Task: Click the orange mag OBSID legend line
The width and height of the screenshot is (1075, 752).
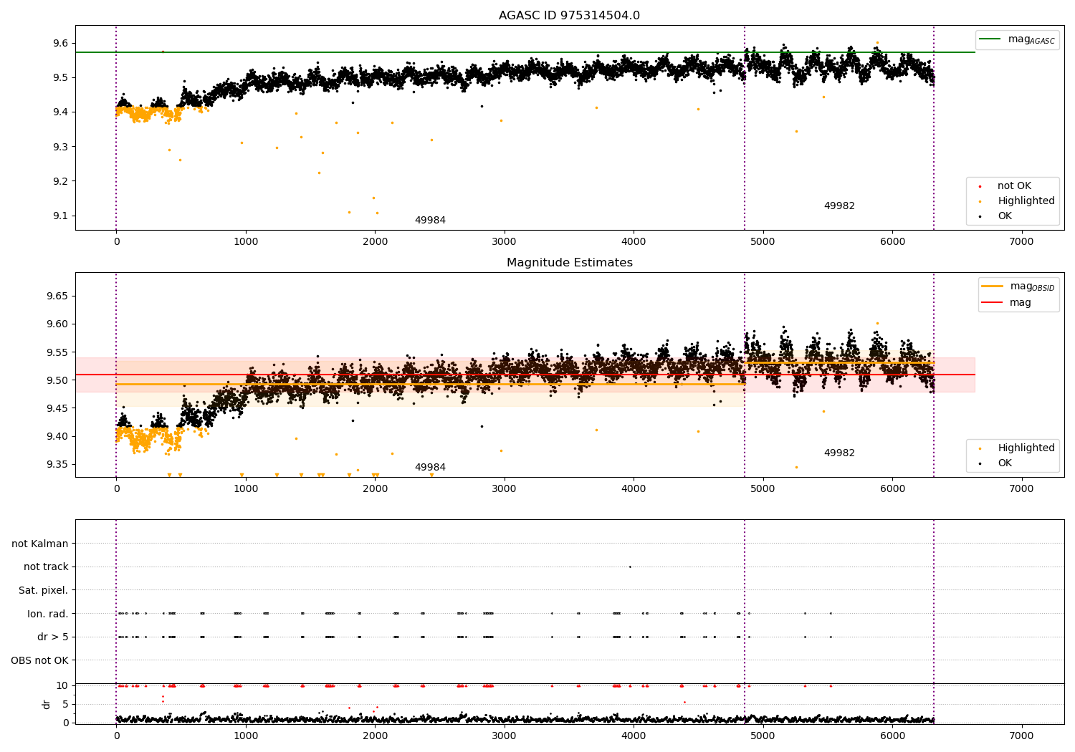Action: (992, 286)
